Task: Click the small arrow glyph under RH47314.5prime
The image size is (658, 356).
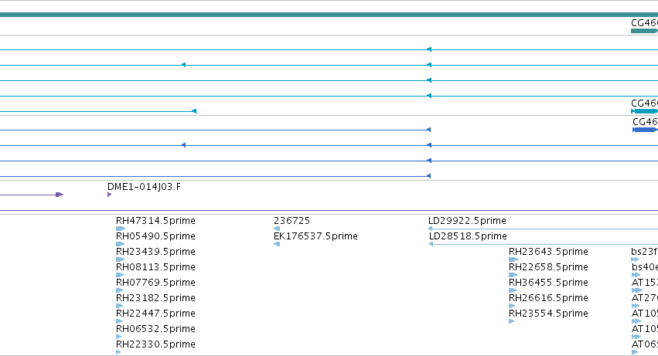Action: pos(121,229)
